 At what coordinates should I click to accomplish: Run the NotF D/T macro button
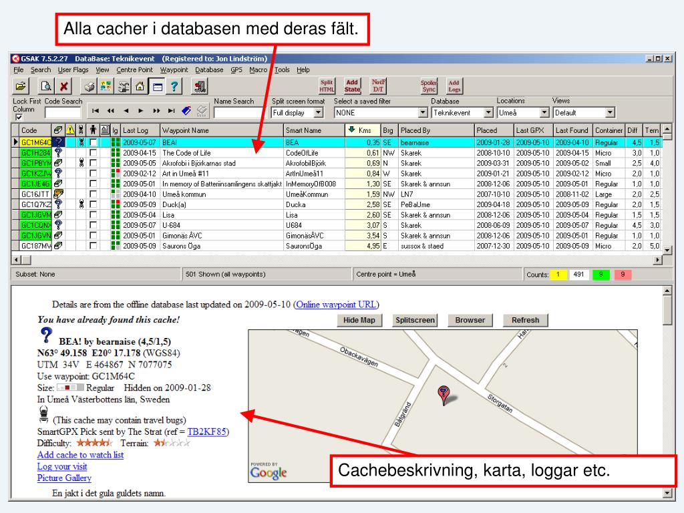[x=378, y=86]
